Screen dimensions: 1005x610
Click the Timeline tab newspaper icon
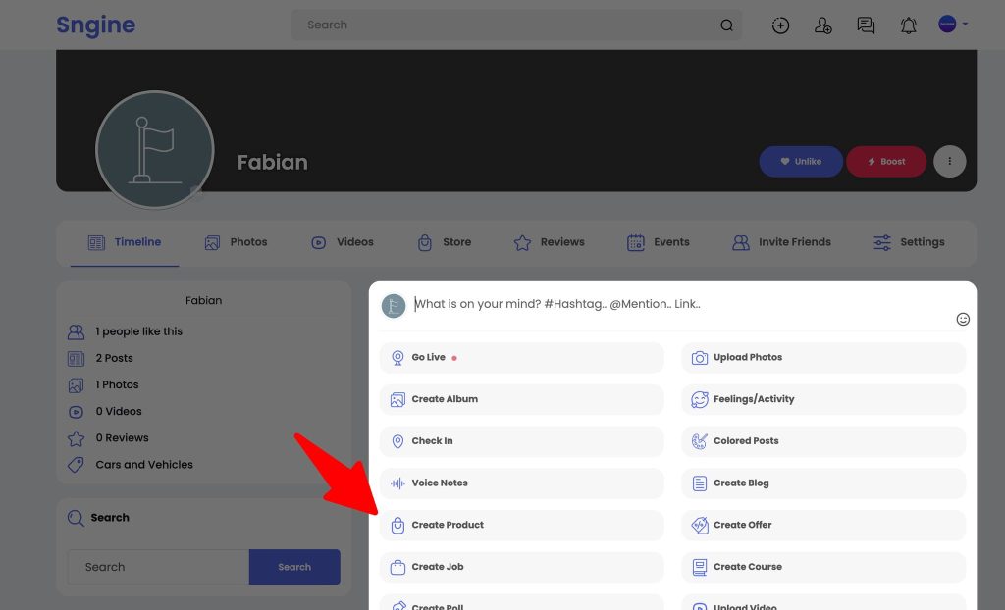[96, 243]
